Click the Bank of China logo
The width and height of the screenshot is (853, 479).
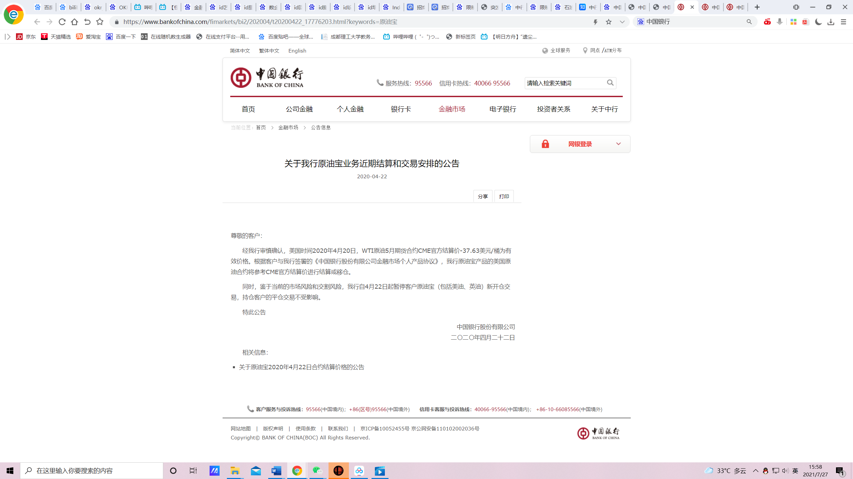(x=267, y=78)
